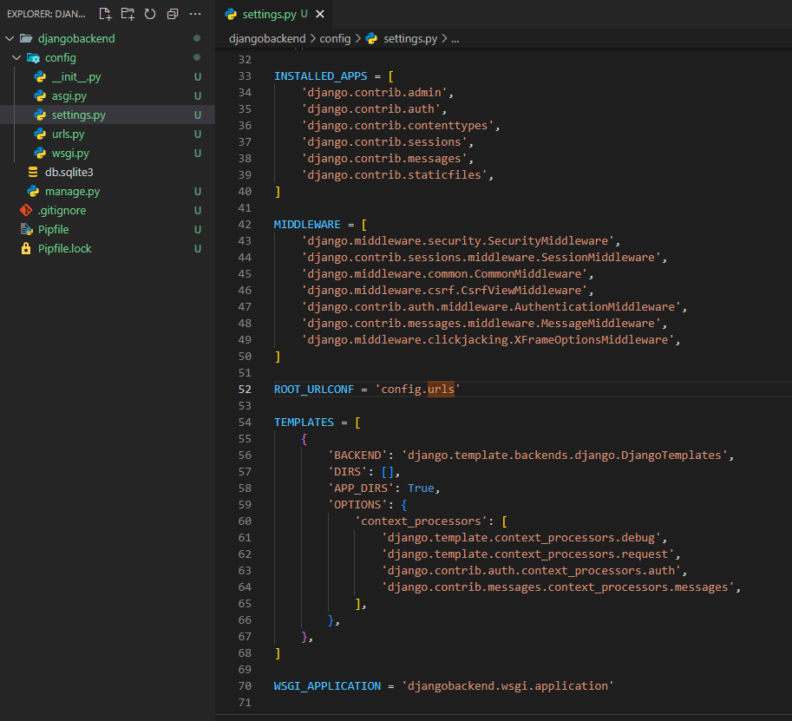The height and width of the screenshot is (721, 792).
Task: Select wsgi.py in the Explorer
Action: coord(69,153)
